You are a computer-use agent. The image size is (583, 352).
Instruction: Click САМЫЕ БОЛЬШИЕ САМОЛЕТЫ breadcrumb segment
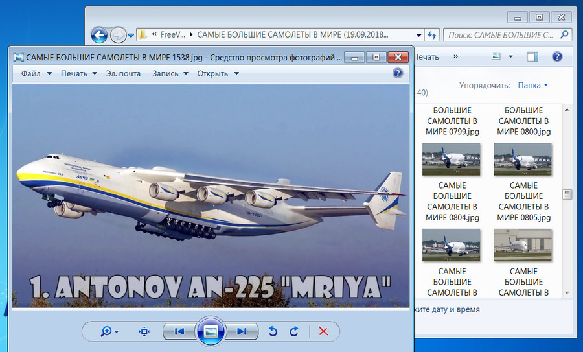(x=293, y=35)
